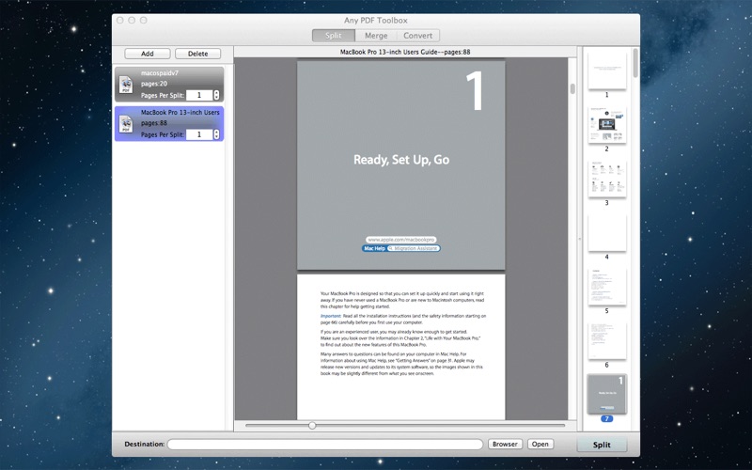Viewport: 752px width, 470px height.
Task: Select the macospaidv7 PDF file icon
Action: point(126,85)
